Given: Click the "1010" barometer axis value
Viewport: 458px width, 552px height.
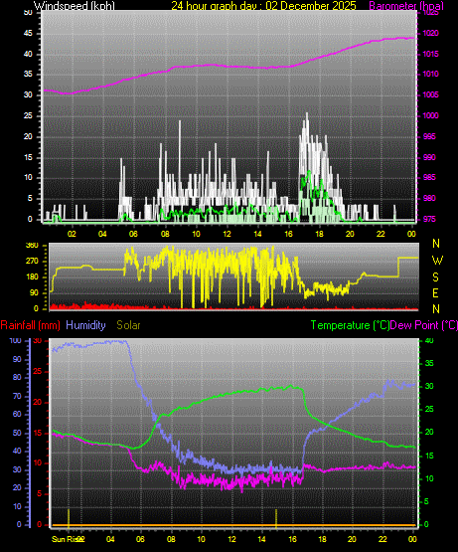Looking at the screenshot, I should pos(431,75).
